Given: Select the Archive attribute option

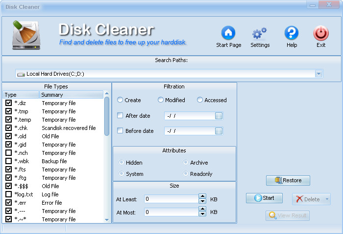Looking at the screenshot, I should 186,163.
